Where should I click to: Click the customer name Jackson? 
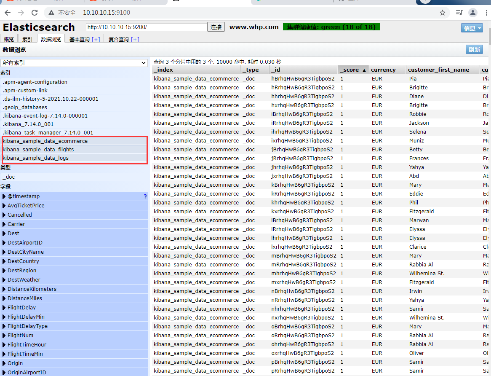pyautogui.click(x=419, y=123)
